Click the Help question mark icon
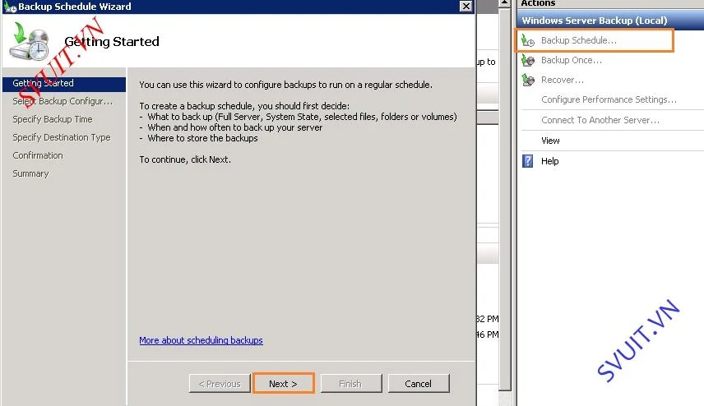704x406 pixels. point(527,160)
